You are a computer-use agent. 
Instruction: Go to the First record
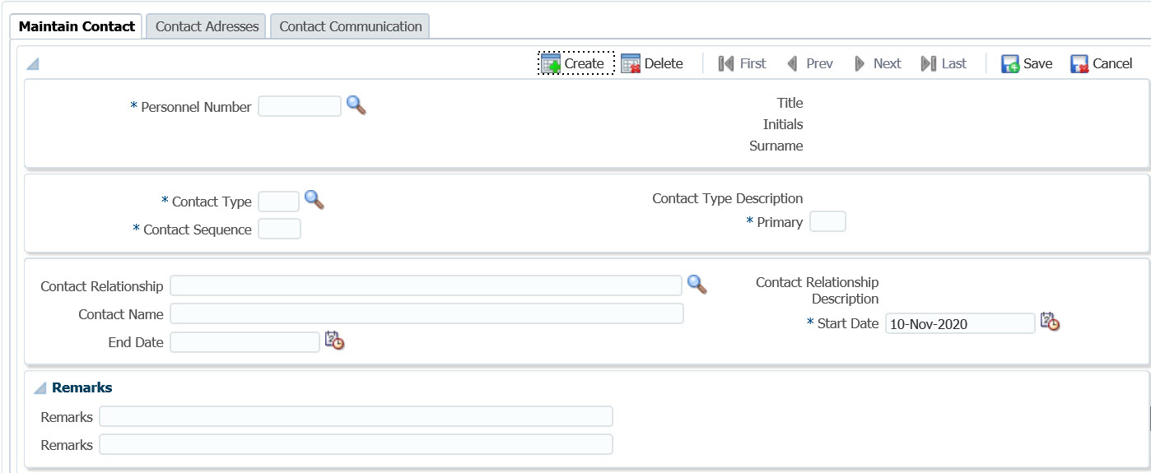tap(742, 63)
